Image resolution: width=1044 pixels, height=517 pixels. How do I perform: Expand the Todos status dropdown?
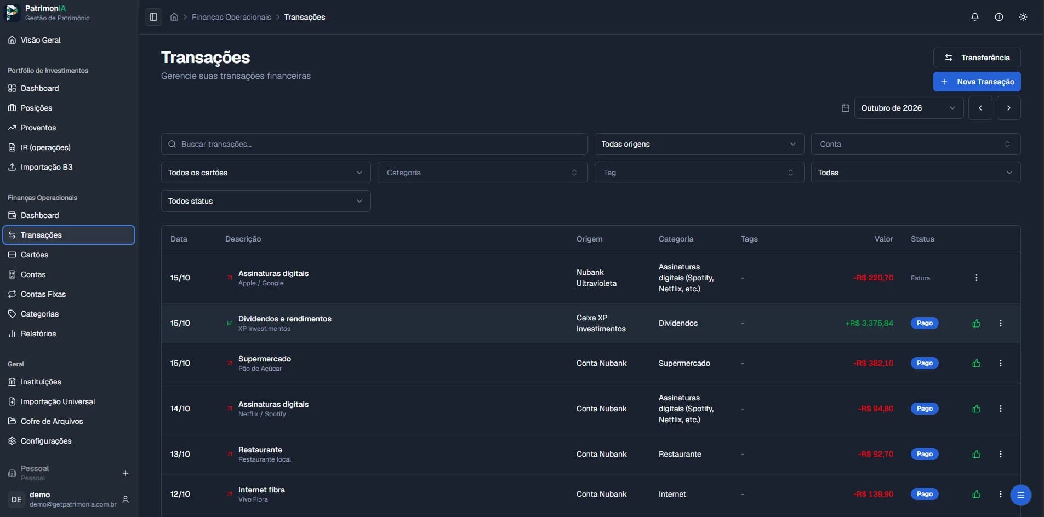point(266,201)
